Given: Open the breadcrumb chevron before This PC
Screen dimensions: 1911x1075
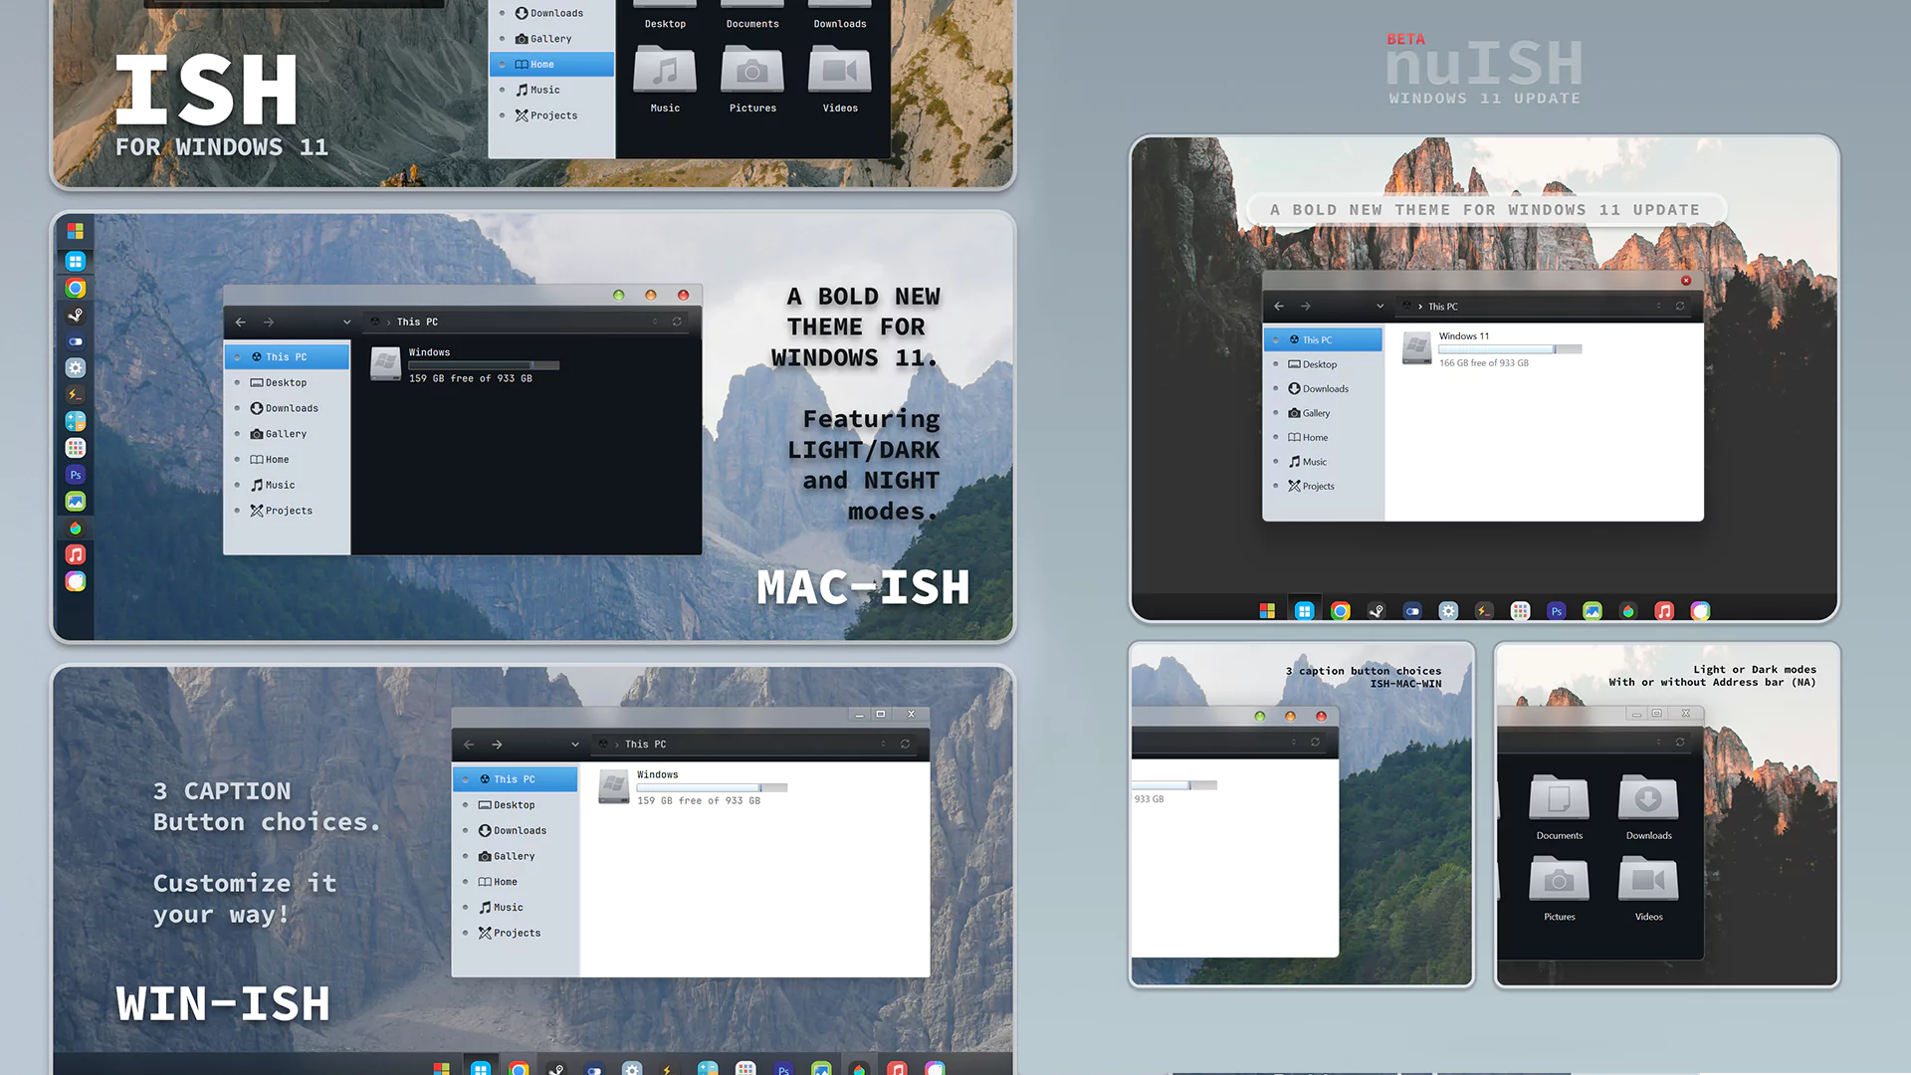Looking at the screenshot, I should pyautogui.click(x=386, y=322).
